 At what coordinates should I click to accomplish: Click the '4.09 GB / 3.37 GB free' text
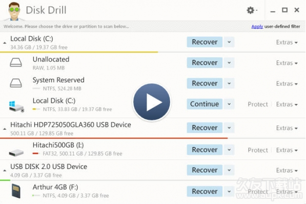coord(36,175)
